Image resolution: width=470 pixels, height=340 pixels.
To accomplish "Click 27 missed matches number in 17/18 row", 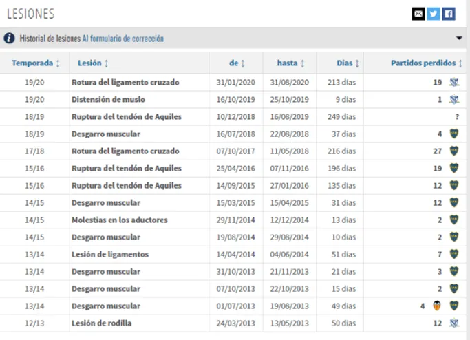I will pyautogui.click(x=437, y=151).
